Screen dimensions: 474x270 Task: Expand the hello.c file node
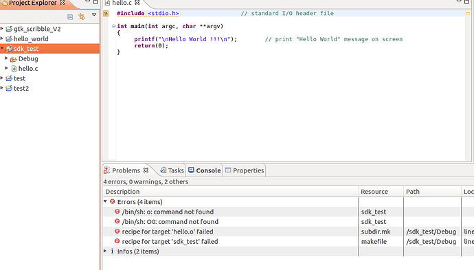[x=6, y=68]
